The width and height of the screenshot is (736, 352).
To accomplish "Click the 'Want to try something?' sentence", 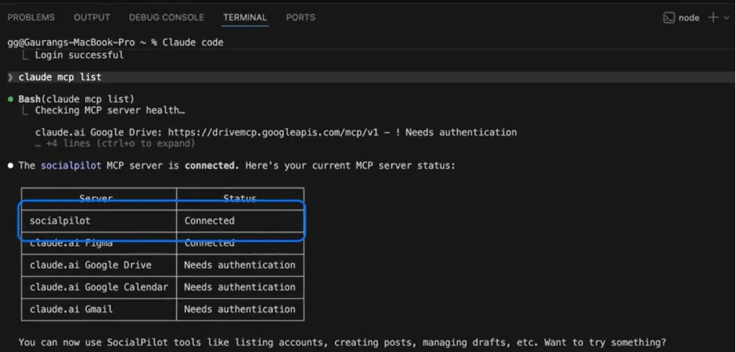I will pos(605,342).
